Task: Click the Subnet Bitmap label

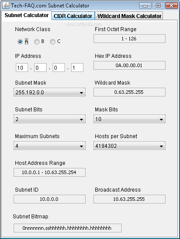Action: click(30, 217)
